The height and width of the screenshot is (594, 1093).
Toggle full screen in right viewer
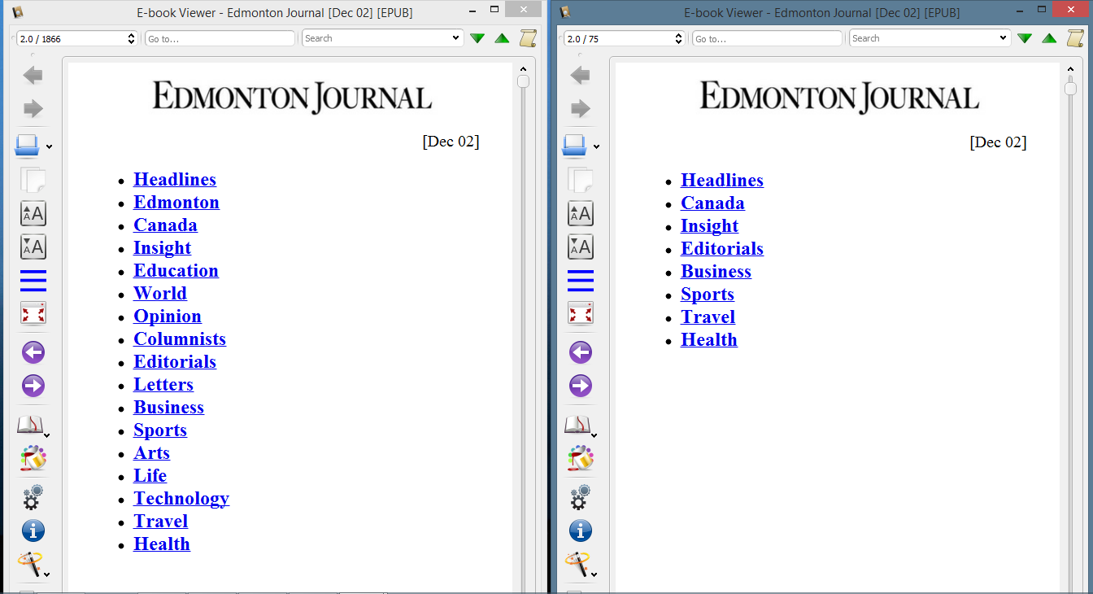point(581,313)
